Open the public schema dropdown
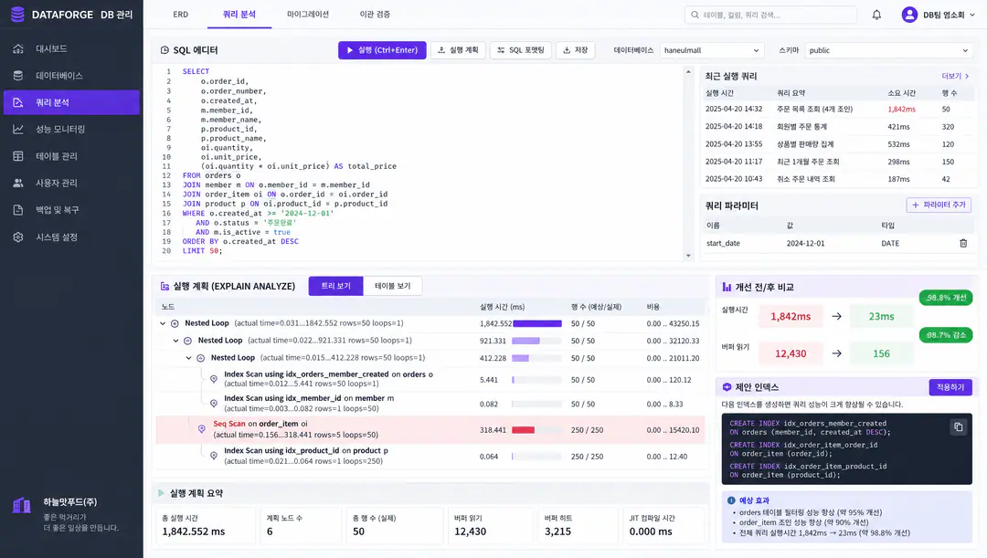This screenshot has width=987, height=558. point(888,50)
